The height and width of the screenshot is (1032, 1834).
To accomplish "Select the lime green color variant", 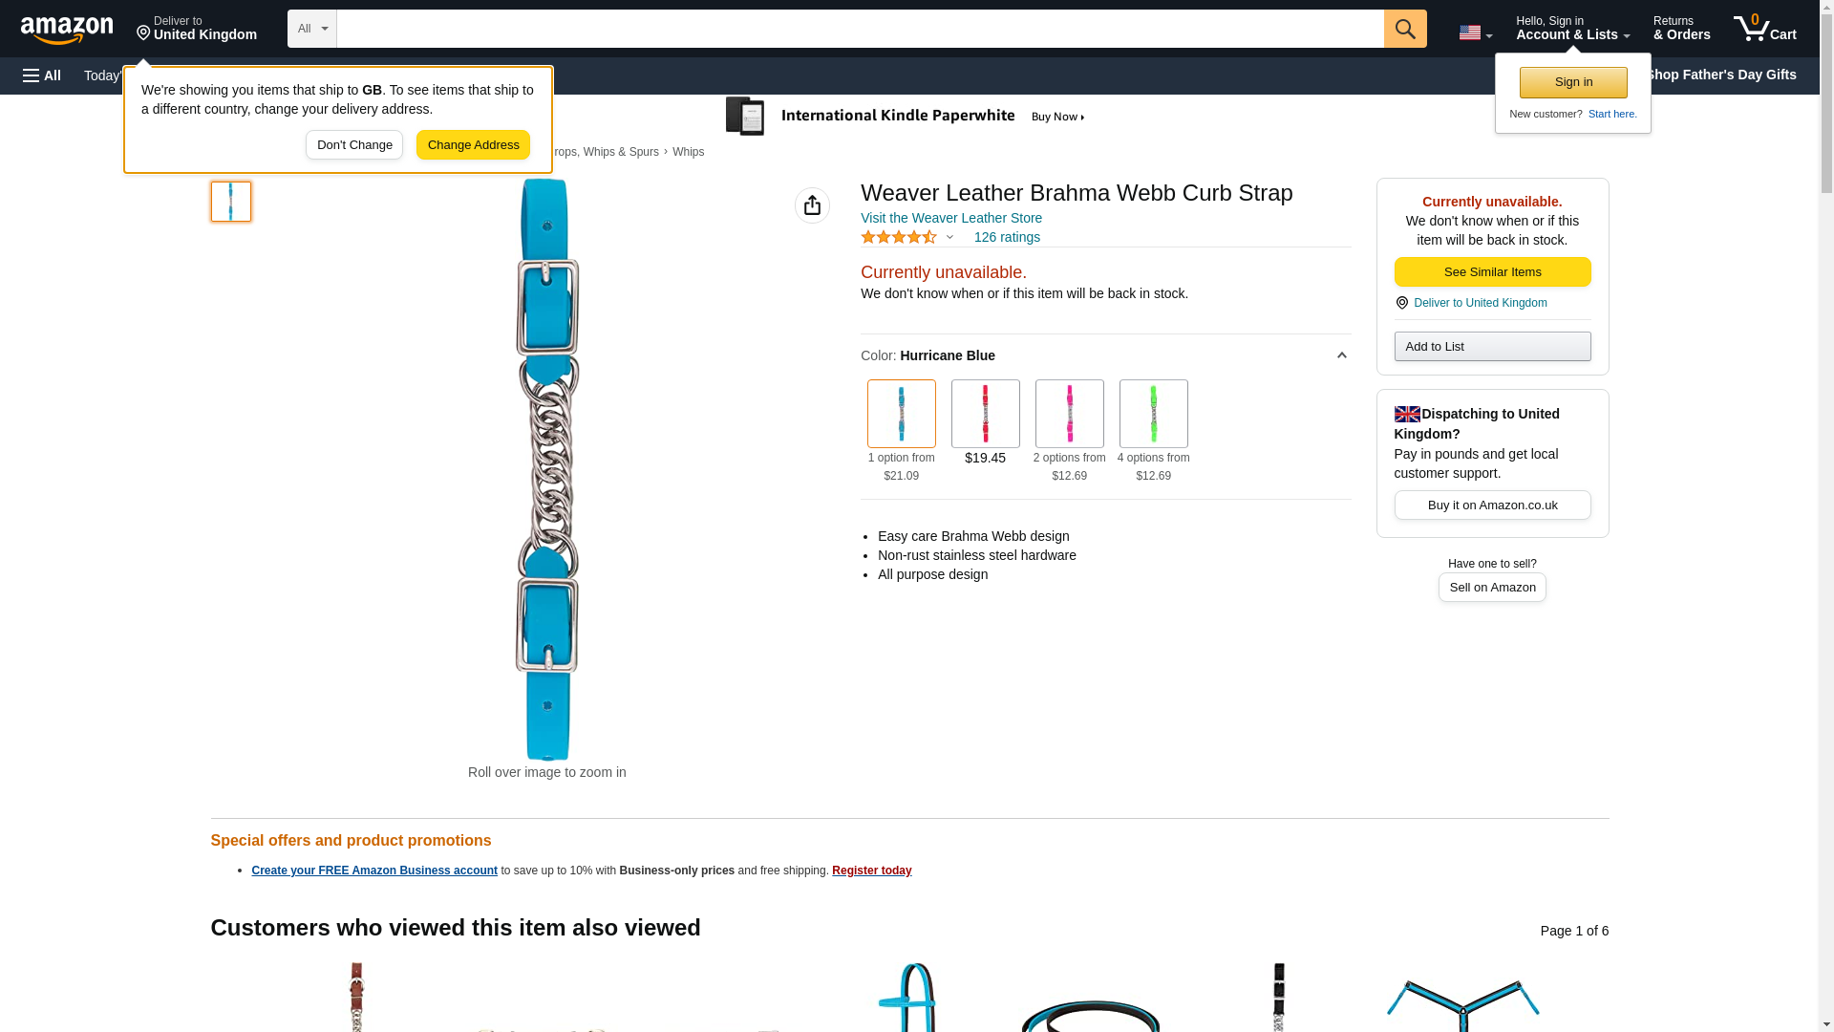I will pyautogui.click(x=1153, y=414).
